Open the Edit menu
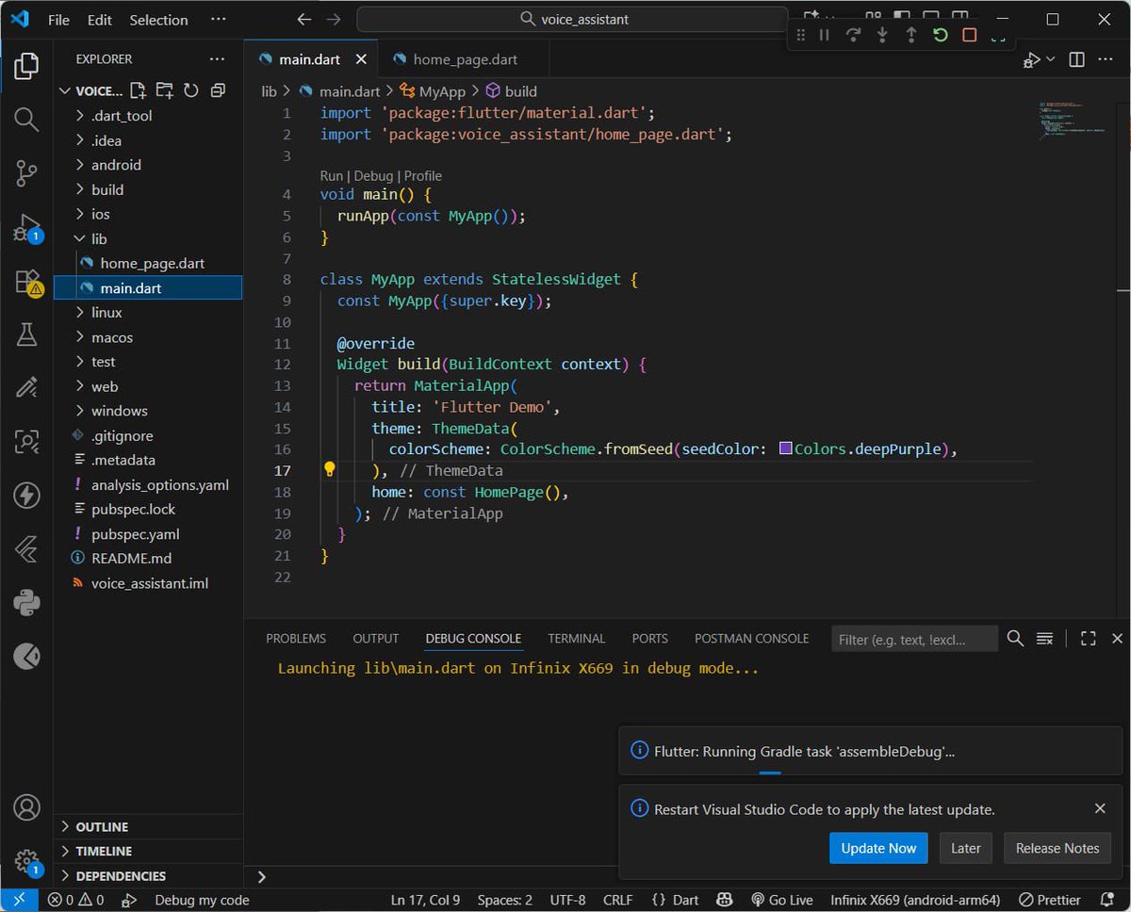The image size is (1131, 912). [x=99, y=20]
